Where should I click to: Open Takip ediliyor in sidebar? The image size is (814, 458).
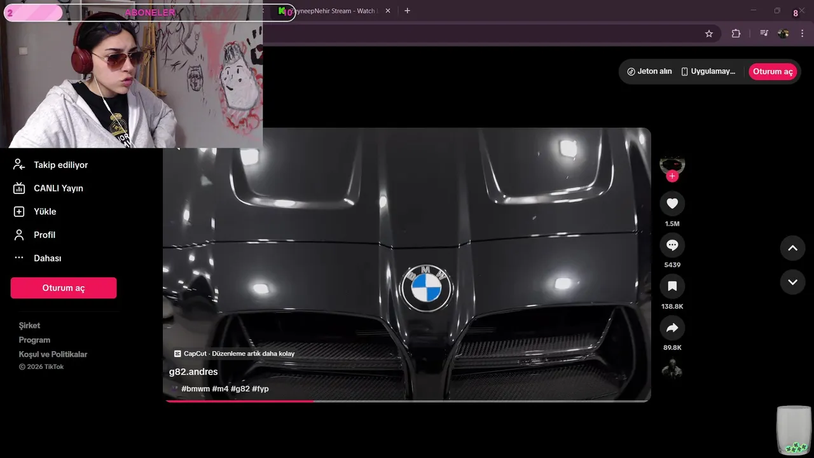(60, 165)
